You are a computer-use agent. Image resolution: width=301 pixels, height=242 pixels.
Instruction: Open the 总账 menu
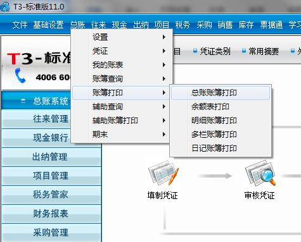pyautogui.click(x=77, y=25)
